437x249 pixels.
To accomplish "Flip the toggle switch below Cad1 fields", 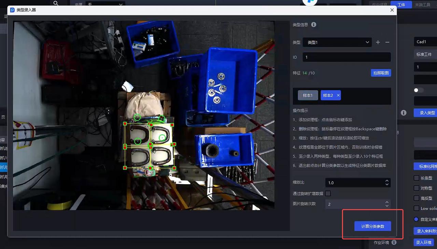I will point(418,90).
